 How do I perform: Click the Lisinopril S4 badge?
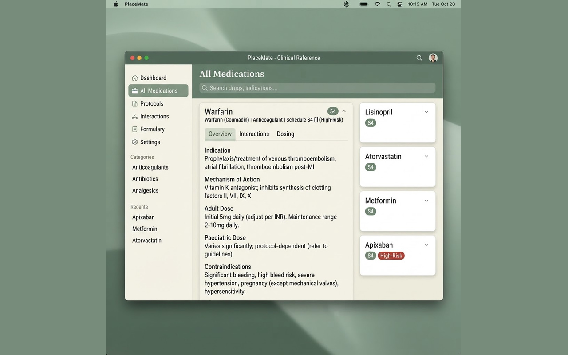[371, 123]
